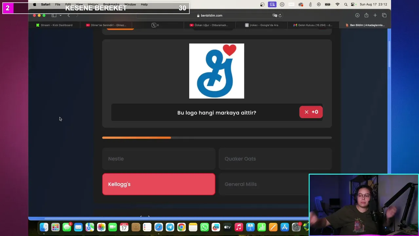Open Safari downloads list
This screenshot has height=236, width=419.
click(357, 15)
